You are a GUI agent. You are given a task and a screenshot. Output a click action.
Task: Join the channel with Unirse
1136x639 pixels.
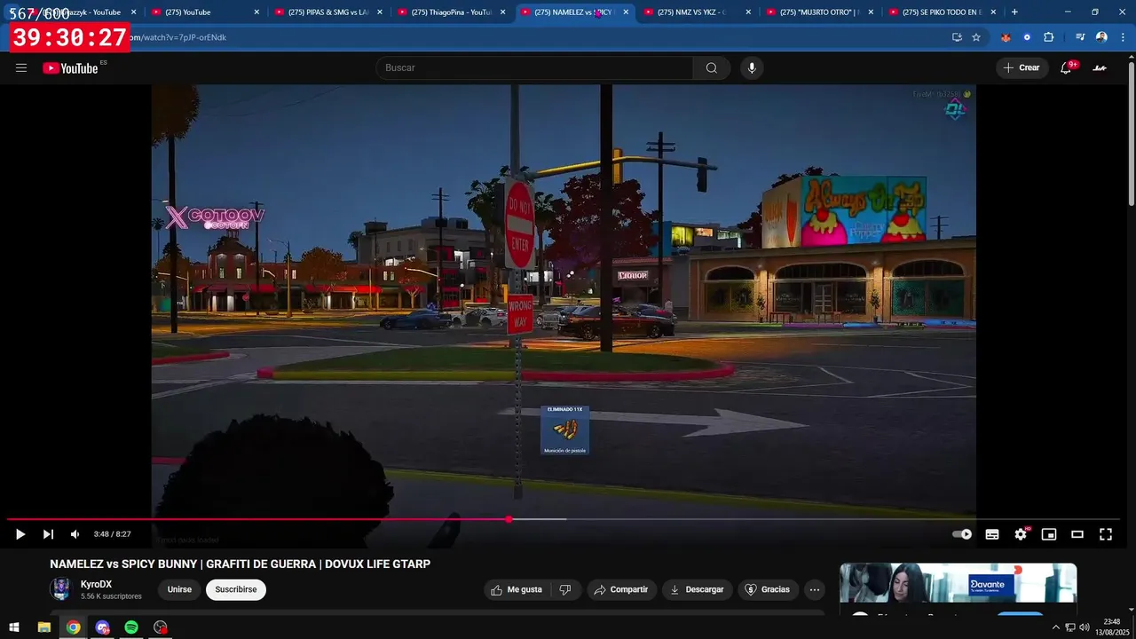(x=179, y=589)
